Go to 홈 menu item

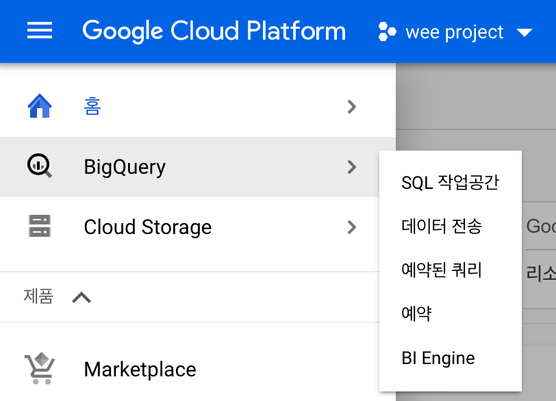tap(92, 106)
